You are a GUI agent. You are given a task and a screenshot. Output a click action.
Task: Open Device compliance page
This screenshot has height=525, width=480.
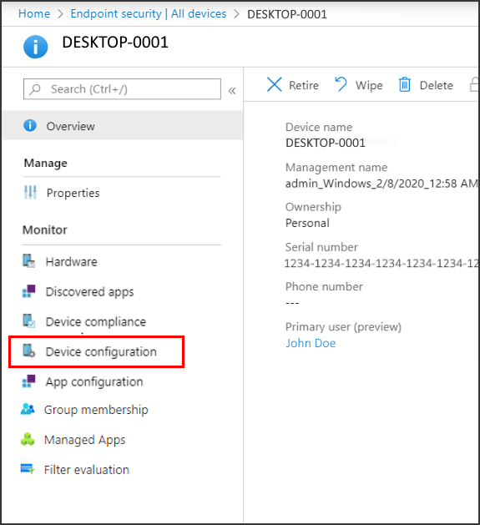pyautogui.click(x=96, y=322)
